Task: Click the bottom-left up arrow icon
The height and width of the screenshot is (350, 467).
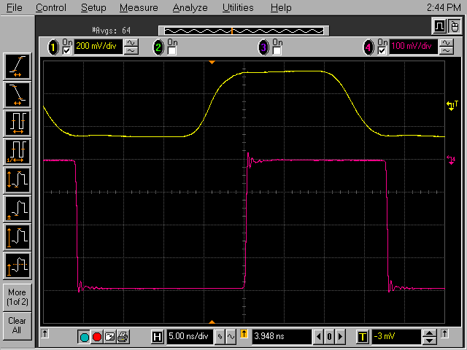Action: [x=45, y=333]
